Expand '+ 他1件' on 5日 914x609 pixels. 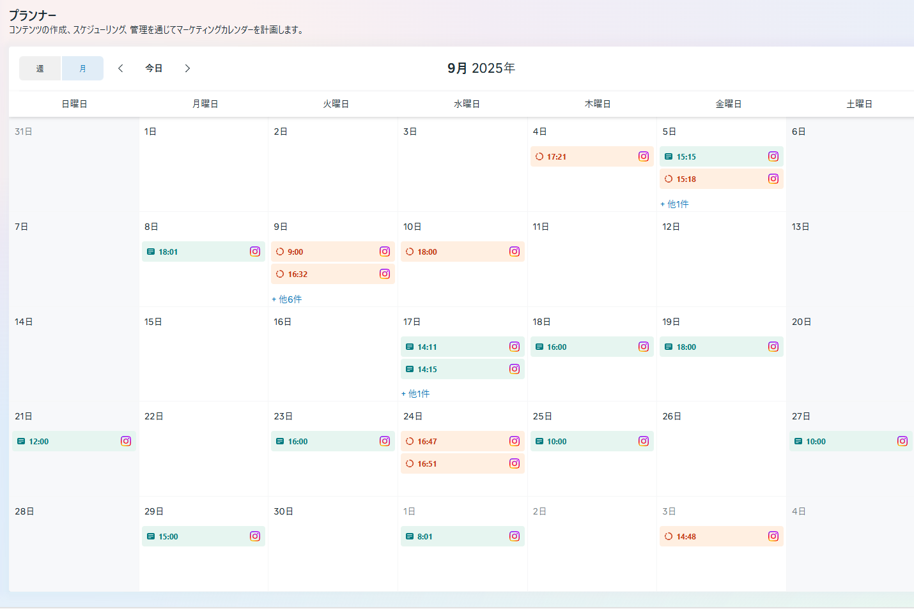674,204
